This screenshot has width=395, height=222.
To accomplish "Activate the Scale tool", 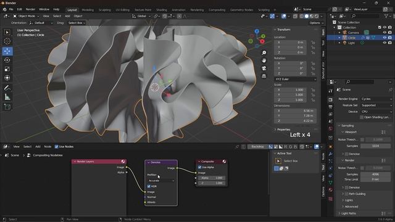I will (7, 68).
